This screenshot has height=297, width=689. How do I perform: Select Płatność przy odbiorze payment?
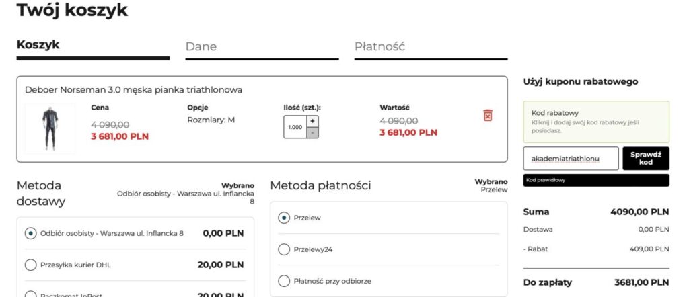(x=284, y=281)
